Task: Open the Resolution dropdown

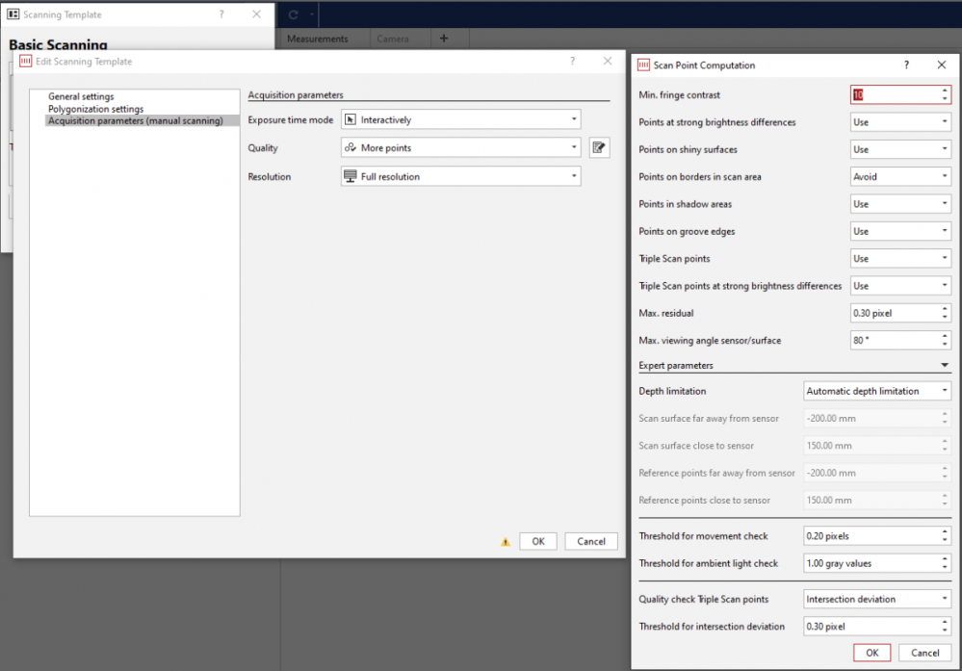Action: tap(460, 176)
